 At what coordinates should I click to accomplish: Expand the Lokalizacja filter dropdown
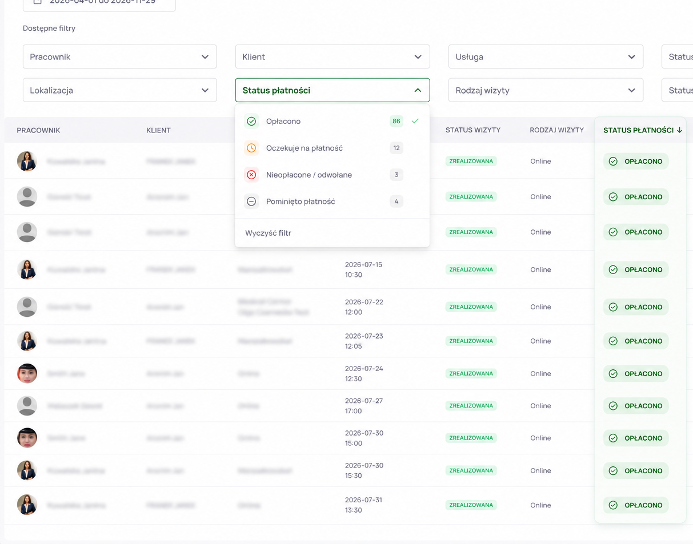tap(120, 90)
